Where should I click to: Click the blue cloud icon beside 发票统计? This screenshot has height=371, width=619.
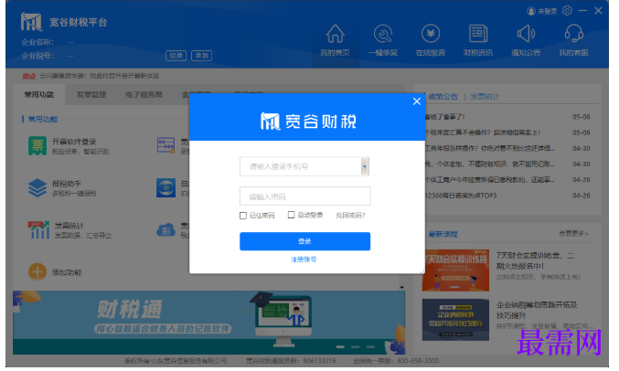click(x=165, y=229)
